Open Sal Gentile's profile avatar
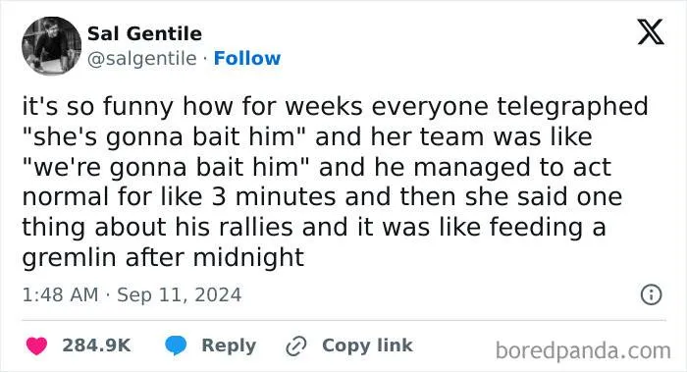The height and width of the screenshot is (372, 687). pyautogui.click(x=52, y=46)
